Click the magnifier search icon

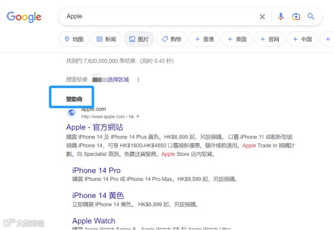tap(311, 16)
